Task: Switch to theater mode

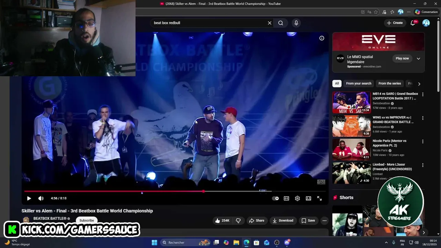Action: tap(308, 198)
